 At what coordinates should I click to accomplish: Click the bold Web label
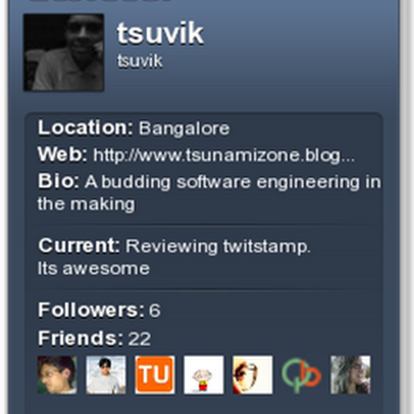pyautogui.click(x=63, y=154)
